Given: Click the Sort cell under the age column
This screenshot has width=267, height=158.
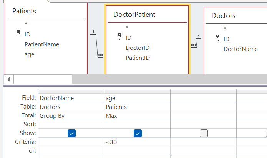Looking at the screenshot, I should (x=137, y=124).
